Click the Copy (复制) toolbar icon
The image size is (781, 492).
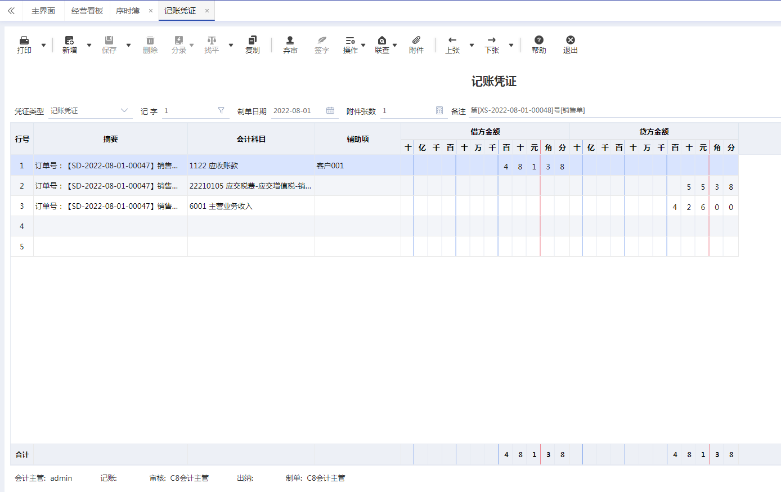[253, 41]
